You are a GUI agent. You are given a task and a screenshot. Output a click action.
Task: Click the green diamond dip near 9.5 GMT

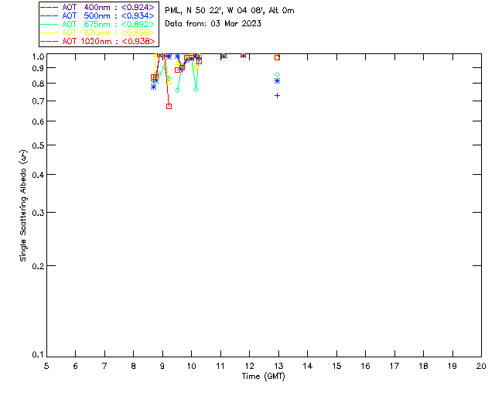178,90
